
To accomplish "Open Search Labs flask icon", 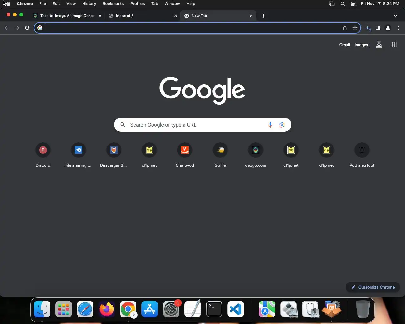I will 379,45.
